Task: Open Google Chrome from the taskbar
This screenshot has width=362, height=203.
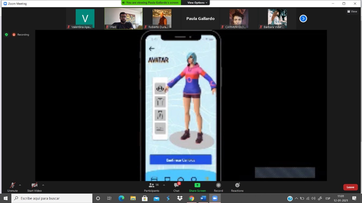Action: click(191, 198)
